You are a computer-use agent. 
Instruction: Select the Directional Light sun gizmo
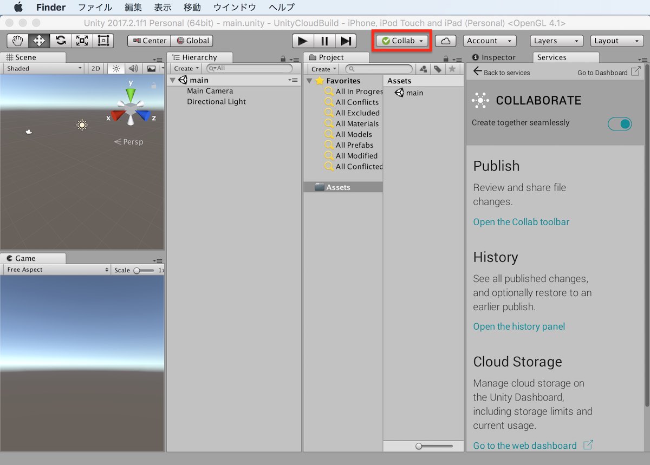82,125
